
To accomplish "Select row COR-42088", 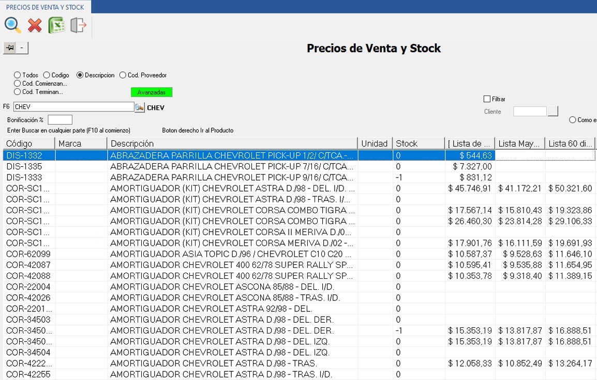I will click(299, 276).
